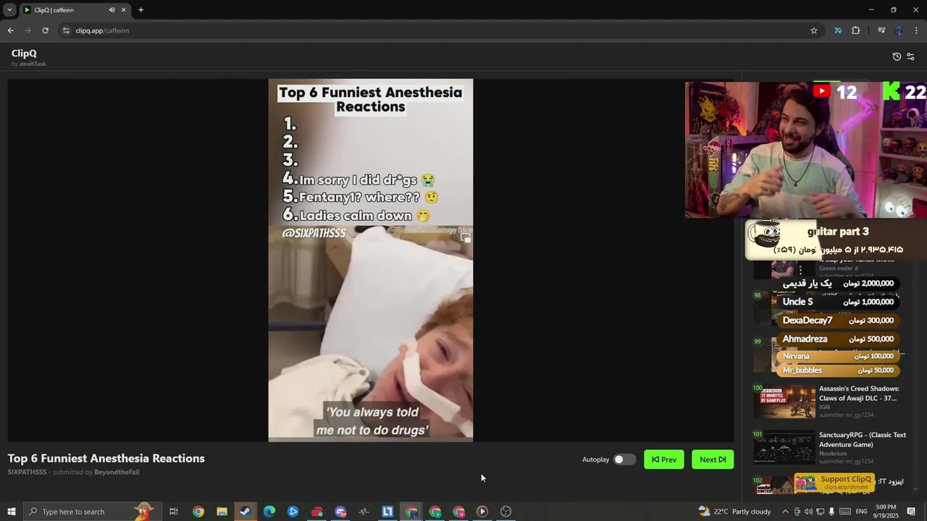Bookmark this page with star icon
The height and width of the screenshot is (521, 927).
(x=814, y=30)
